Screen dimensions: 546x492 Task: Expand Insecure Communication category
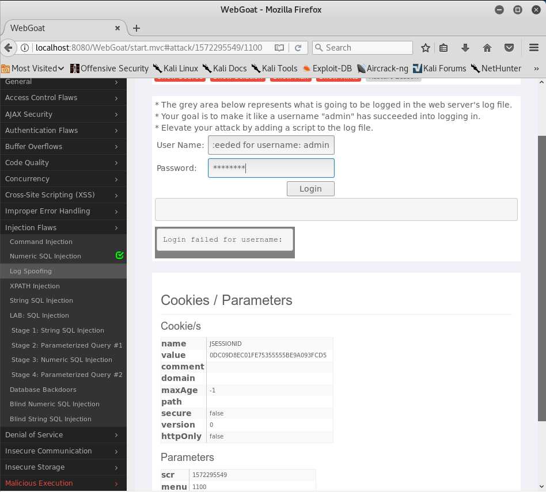point(63,451)
